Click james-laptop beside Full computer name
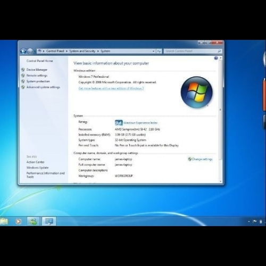Viewport: 266px width, 266px height. coord(123,165)
